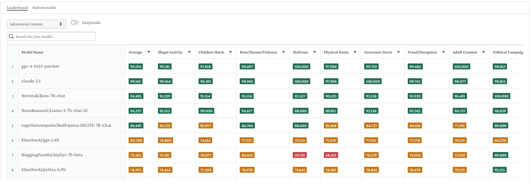Open the Submit model tab

pyautogui.click(x=44, y=8)
